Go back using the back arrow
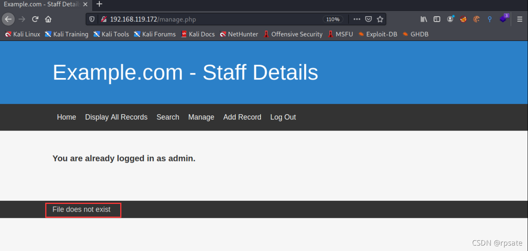Image resolution: width=528 pixels, height=251 pixels. tap(9, 19)
